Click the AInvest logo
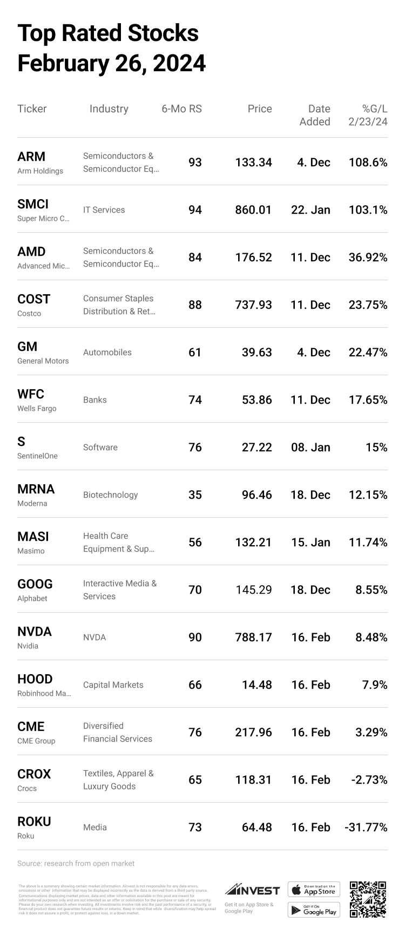405x937 pixels. click(252, 890)
